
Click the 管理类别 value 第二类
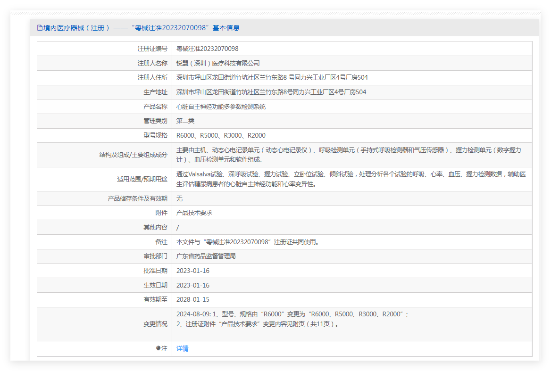185,121
